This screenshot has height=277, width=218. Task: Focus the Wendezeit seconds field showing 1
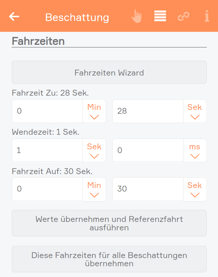pyautogui.click(x=47, y=150)
